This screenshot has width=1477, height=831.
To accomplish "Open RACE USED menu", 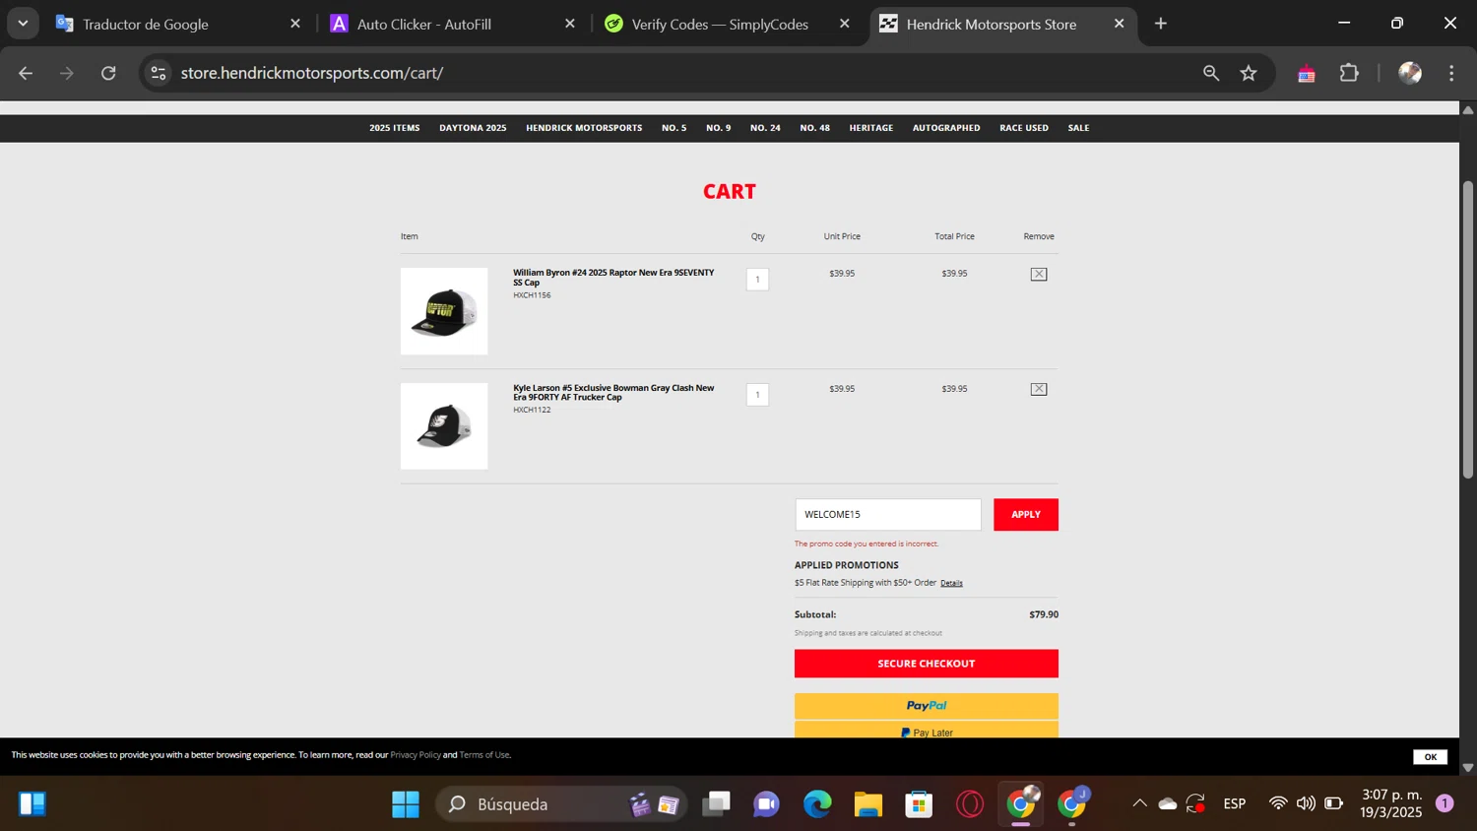I will pos(1024,128).
